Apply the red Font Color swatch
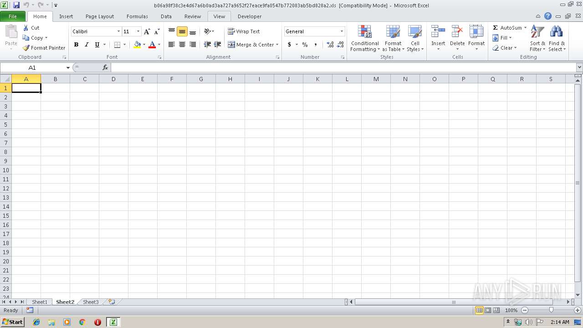 pos(152,45)
